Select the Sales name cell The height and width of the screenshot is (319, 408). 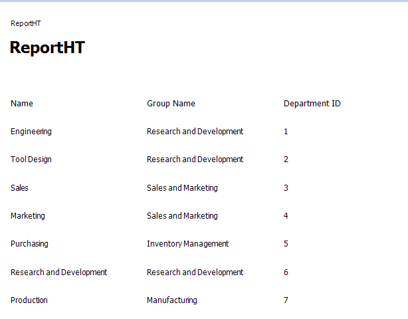pos(20,188)
